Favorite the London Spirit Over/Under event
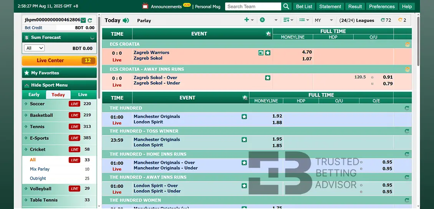 [244, 186]
